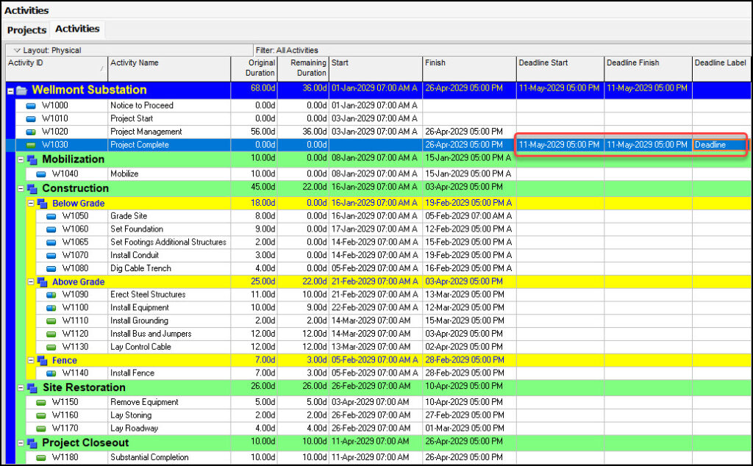
Task: Sort by the Activity ID column header
Action: 56,68
